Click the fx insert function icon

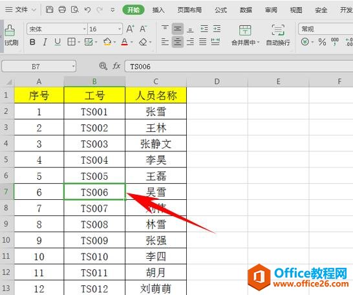click(x=116, y=66)
